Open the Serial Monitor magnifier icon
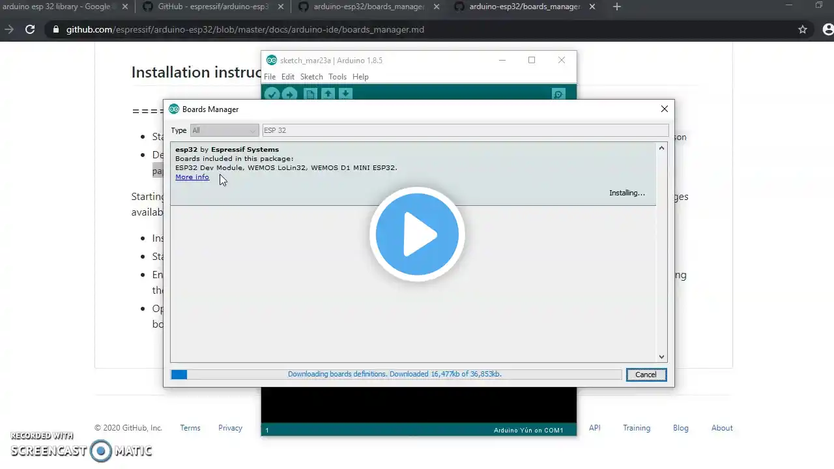 click(x=558, y=94)
